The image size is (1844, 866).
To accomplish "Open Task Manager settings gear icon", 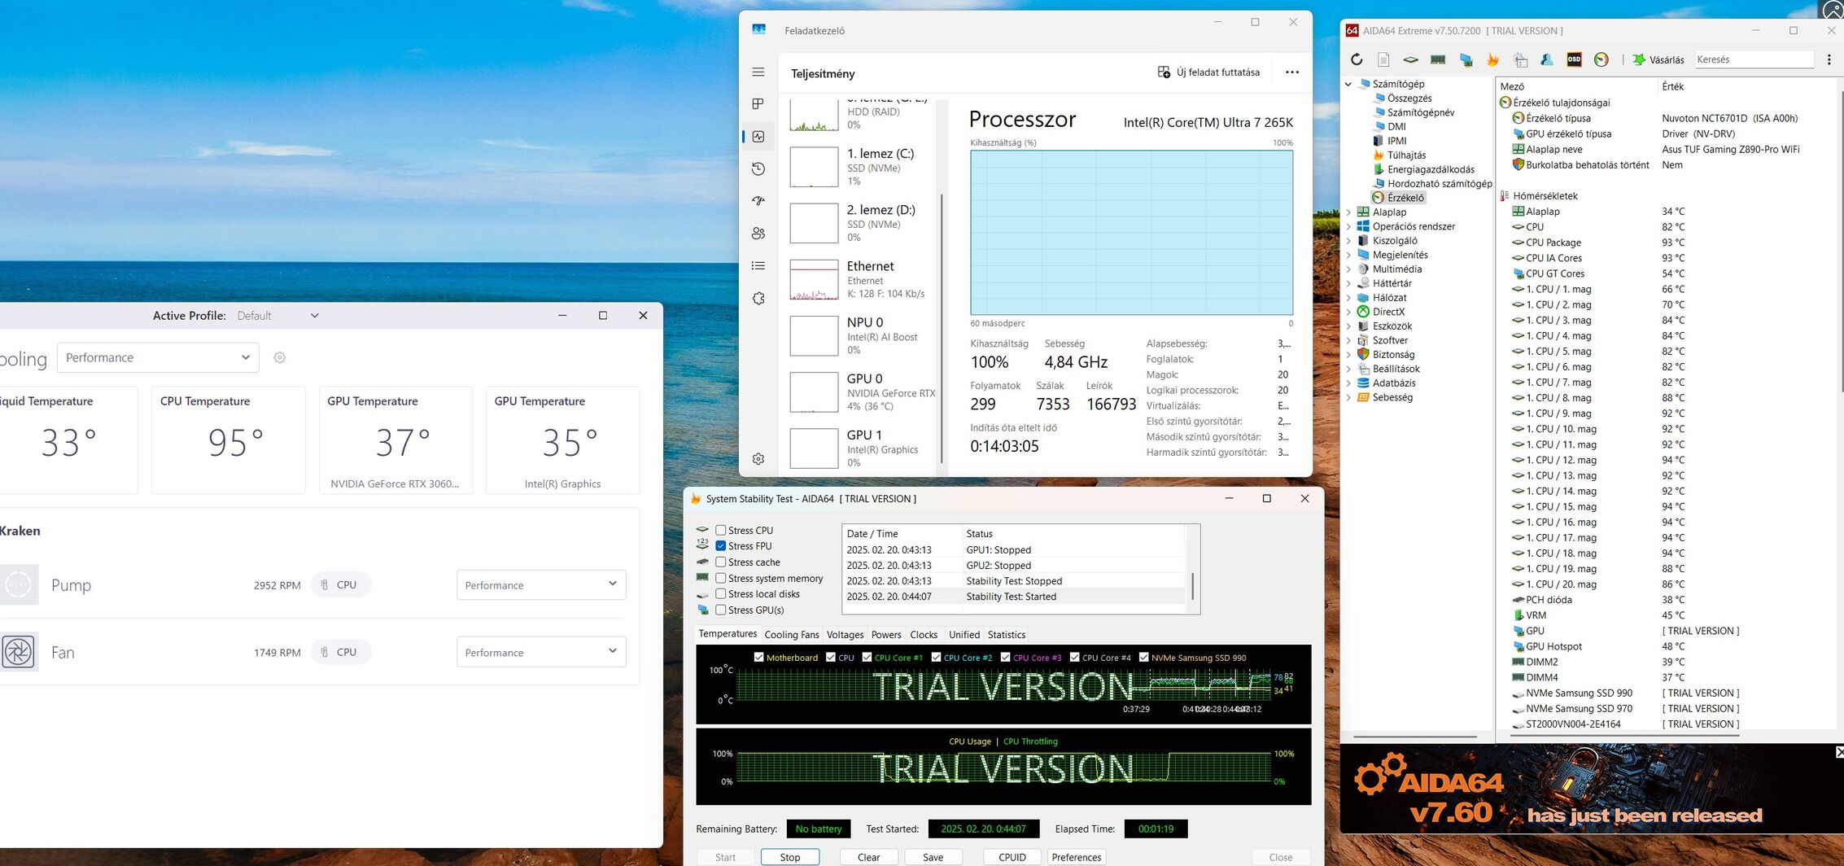I will point(758,459).
